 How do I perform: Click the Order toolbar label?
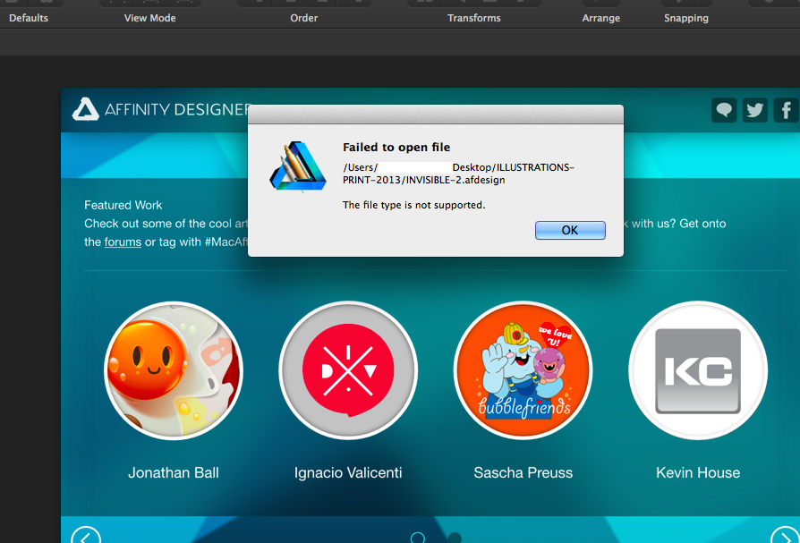click(304, 18)
